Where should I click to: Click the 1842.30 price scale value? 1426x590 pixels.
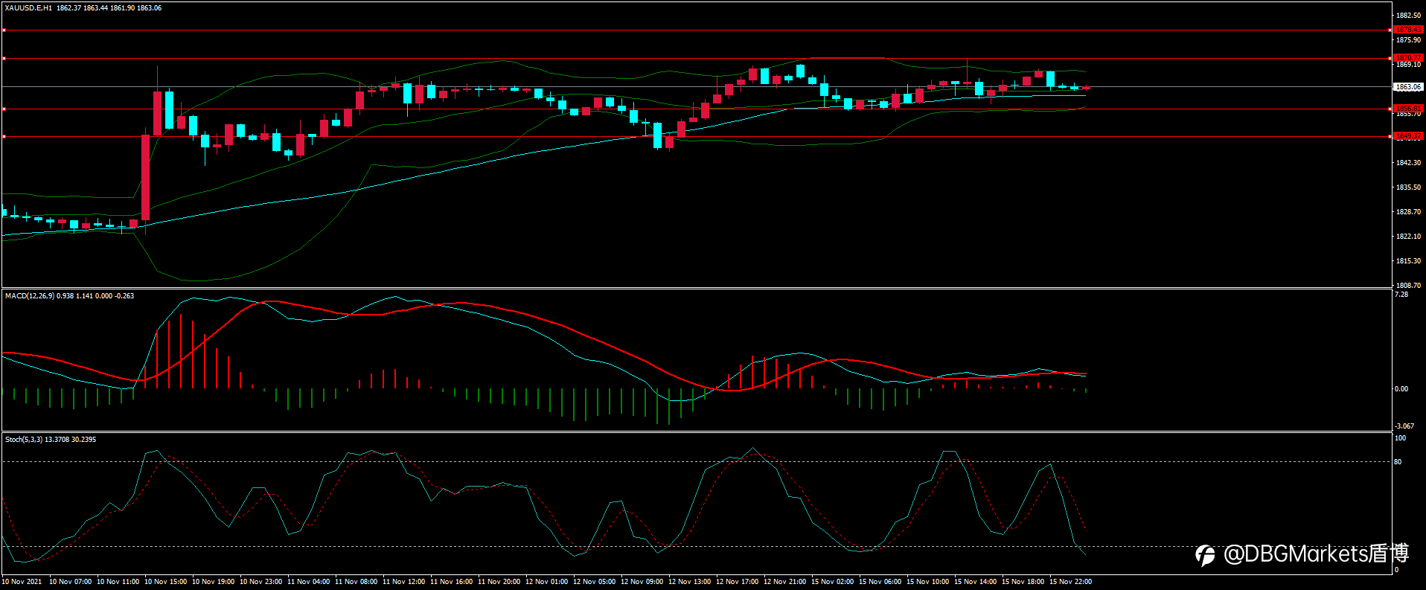(1408, 163)
